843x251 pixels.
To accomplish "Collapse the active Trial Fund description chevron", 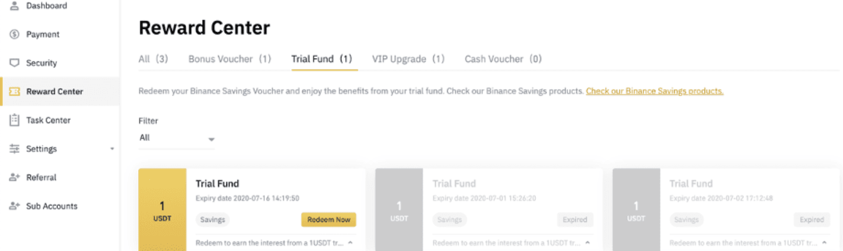I will tap(350, 243).
